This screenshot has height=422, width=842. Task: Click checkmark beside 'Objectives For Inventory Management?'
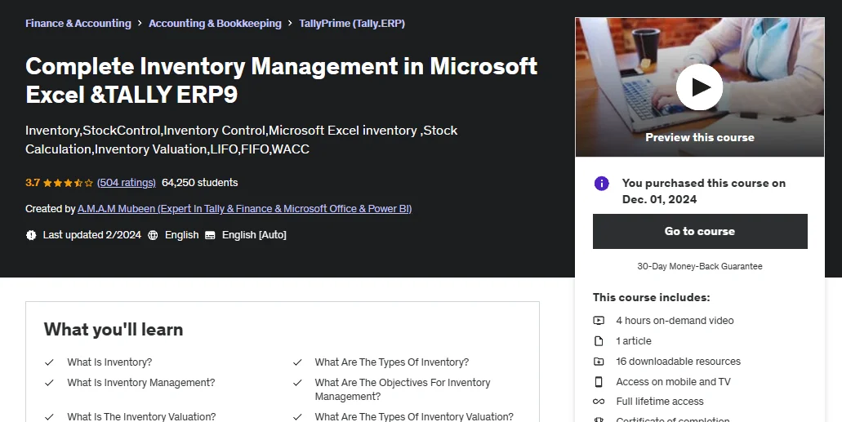297,383
